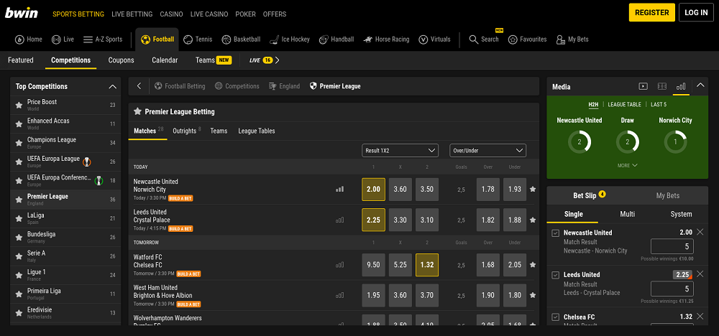Click the REGISTER button
719x336 pixels.
point(651,12)
